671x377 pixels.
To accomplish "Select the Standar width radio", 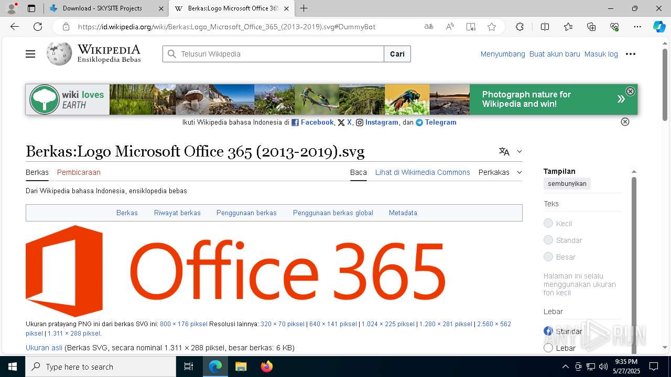I will pyautogui.click(x=548, y=331).
